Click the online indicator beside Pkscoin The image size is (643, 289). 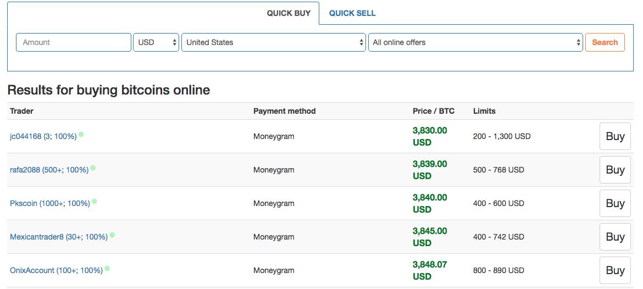point(95,202)
